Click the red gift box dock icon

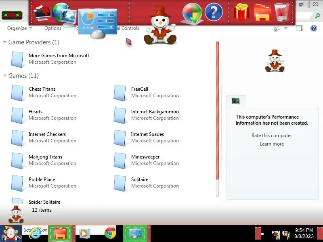241,12
